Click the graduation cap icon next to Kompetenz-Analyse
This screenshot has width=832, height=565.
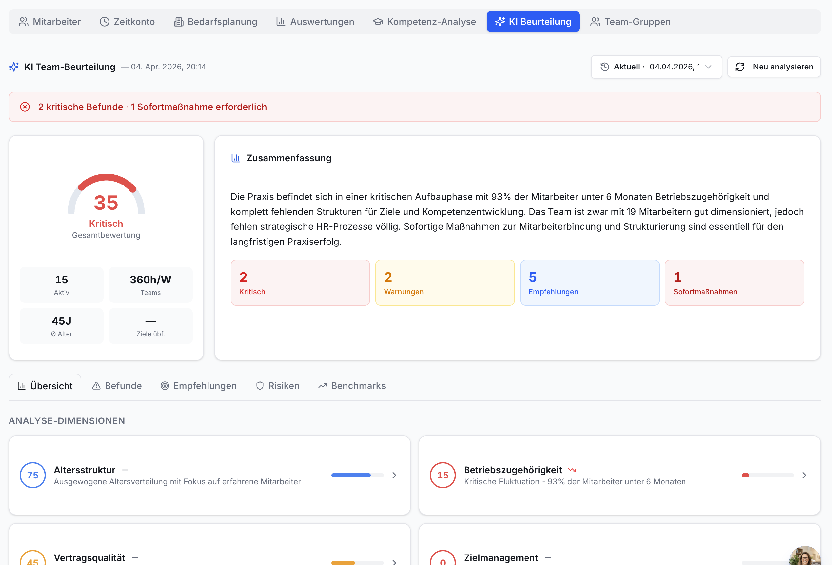pyautogui.click(x=378, y=22)
